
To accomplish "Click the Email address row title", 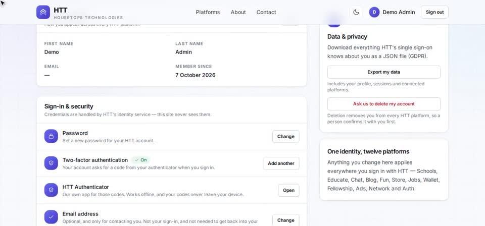I will pos(80,214).
